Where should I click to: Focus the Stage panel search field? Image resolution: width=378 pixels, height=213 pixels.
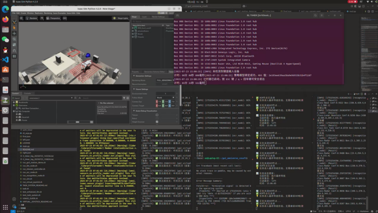[x=151, y=21]
